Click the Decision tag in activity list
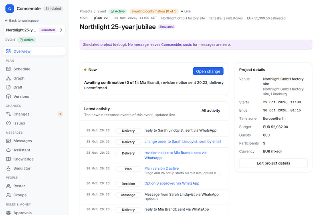 [128, 184]
